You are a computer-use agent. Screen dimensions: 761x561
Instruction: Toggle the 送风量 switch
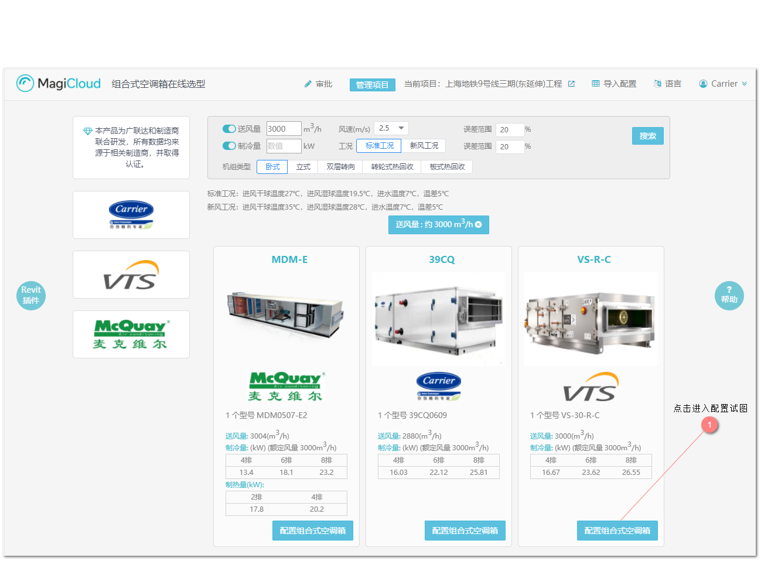pyautogui.click(x=229, y=129)
